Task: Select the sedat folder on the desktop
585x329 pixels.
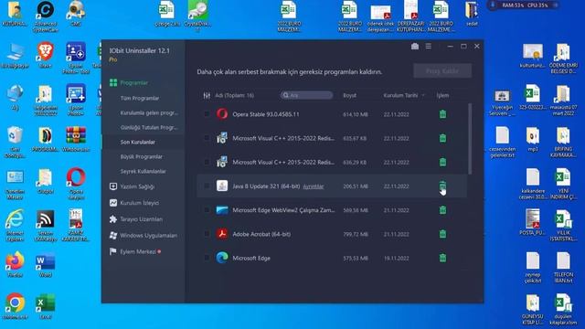Action: pos(472,14)
